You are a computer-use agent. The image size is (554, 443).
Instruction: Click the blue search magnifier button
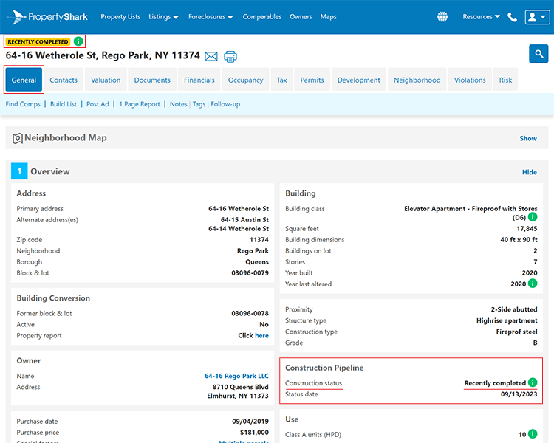point(538,54)
